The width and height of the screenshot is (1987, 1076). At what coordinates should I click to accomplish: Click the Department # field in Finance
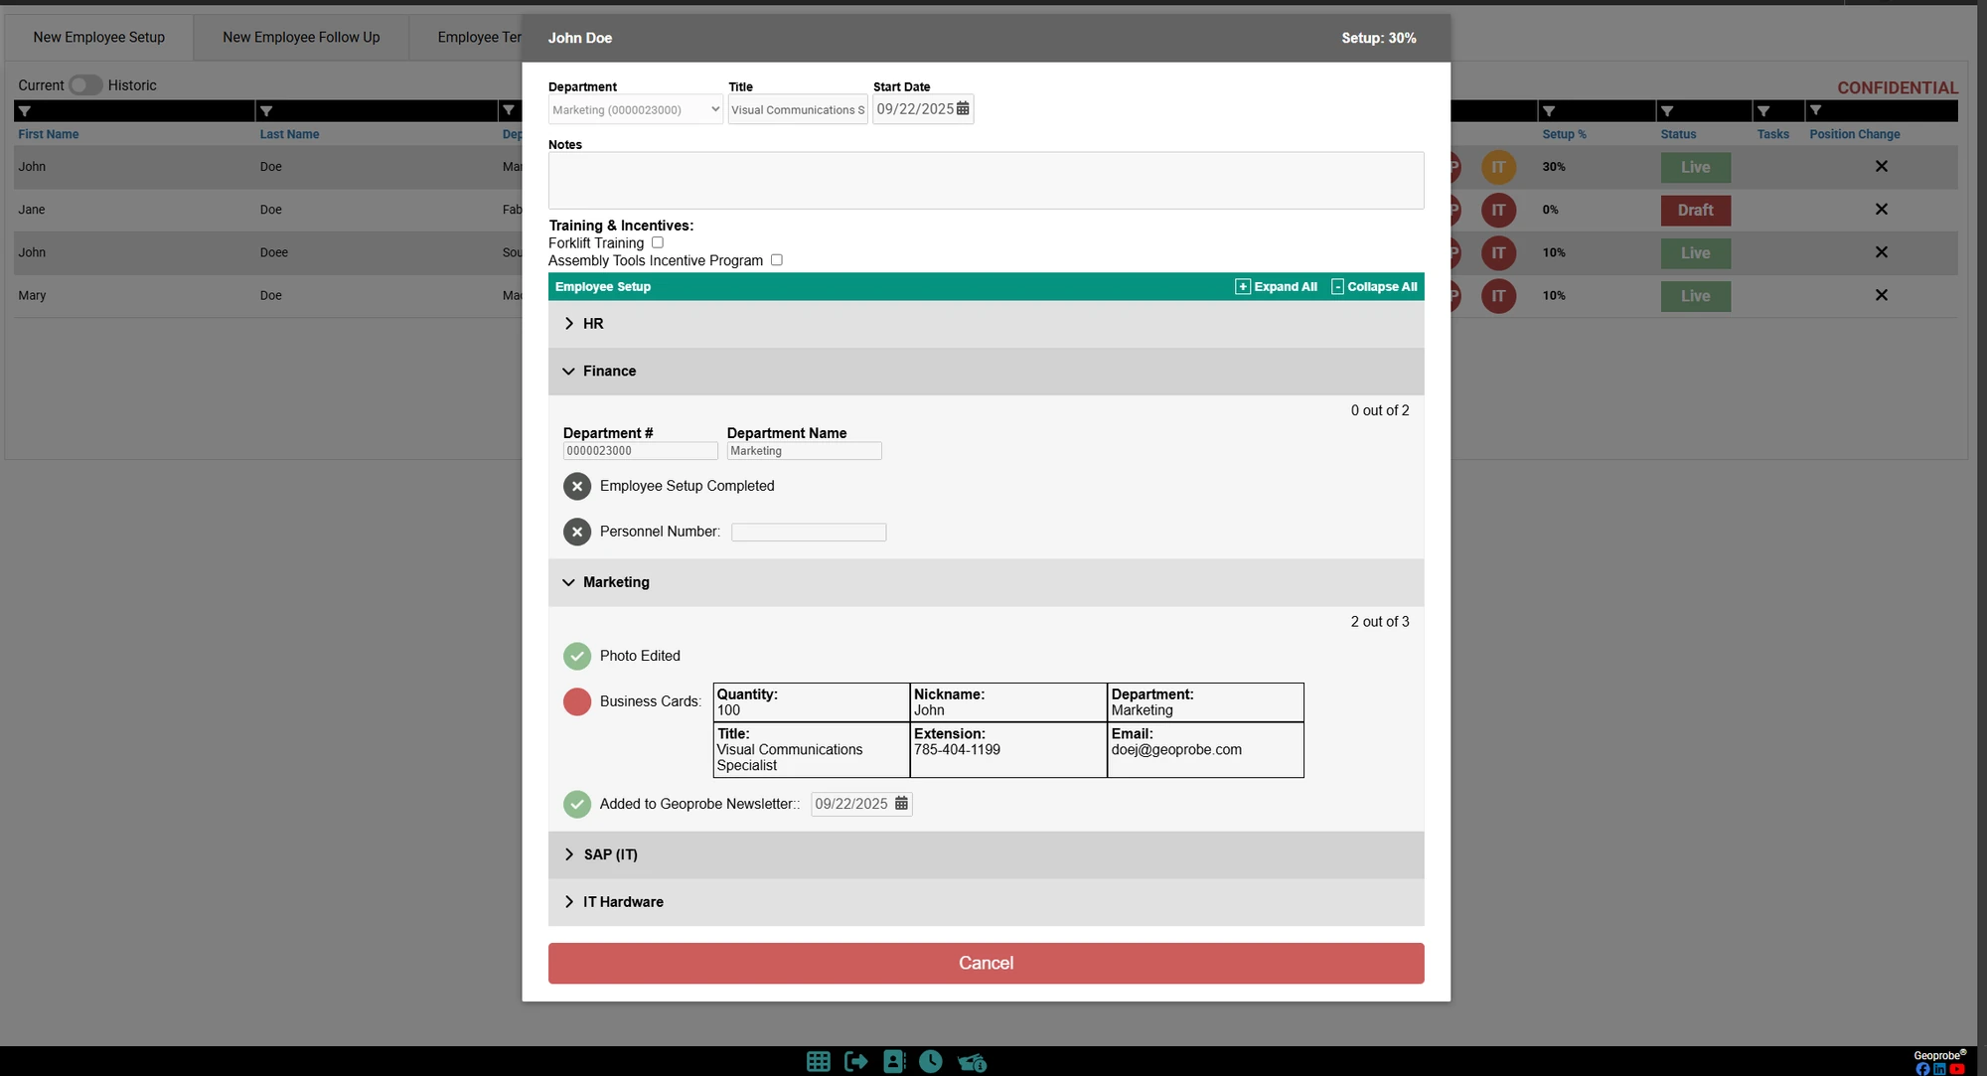pos(640,451)
